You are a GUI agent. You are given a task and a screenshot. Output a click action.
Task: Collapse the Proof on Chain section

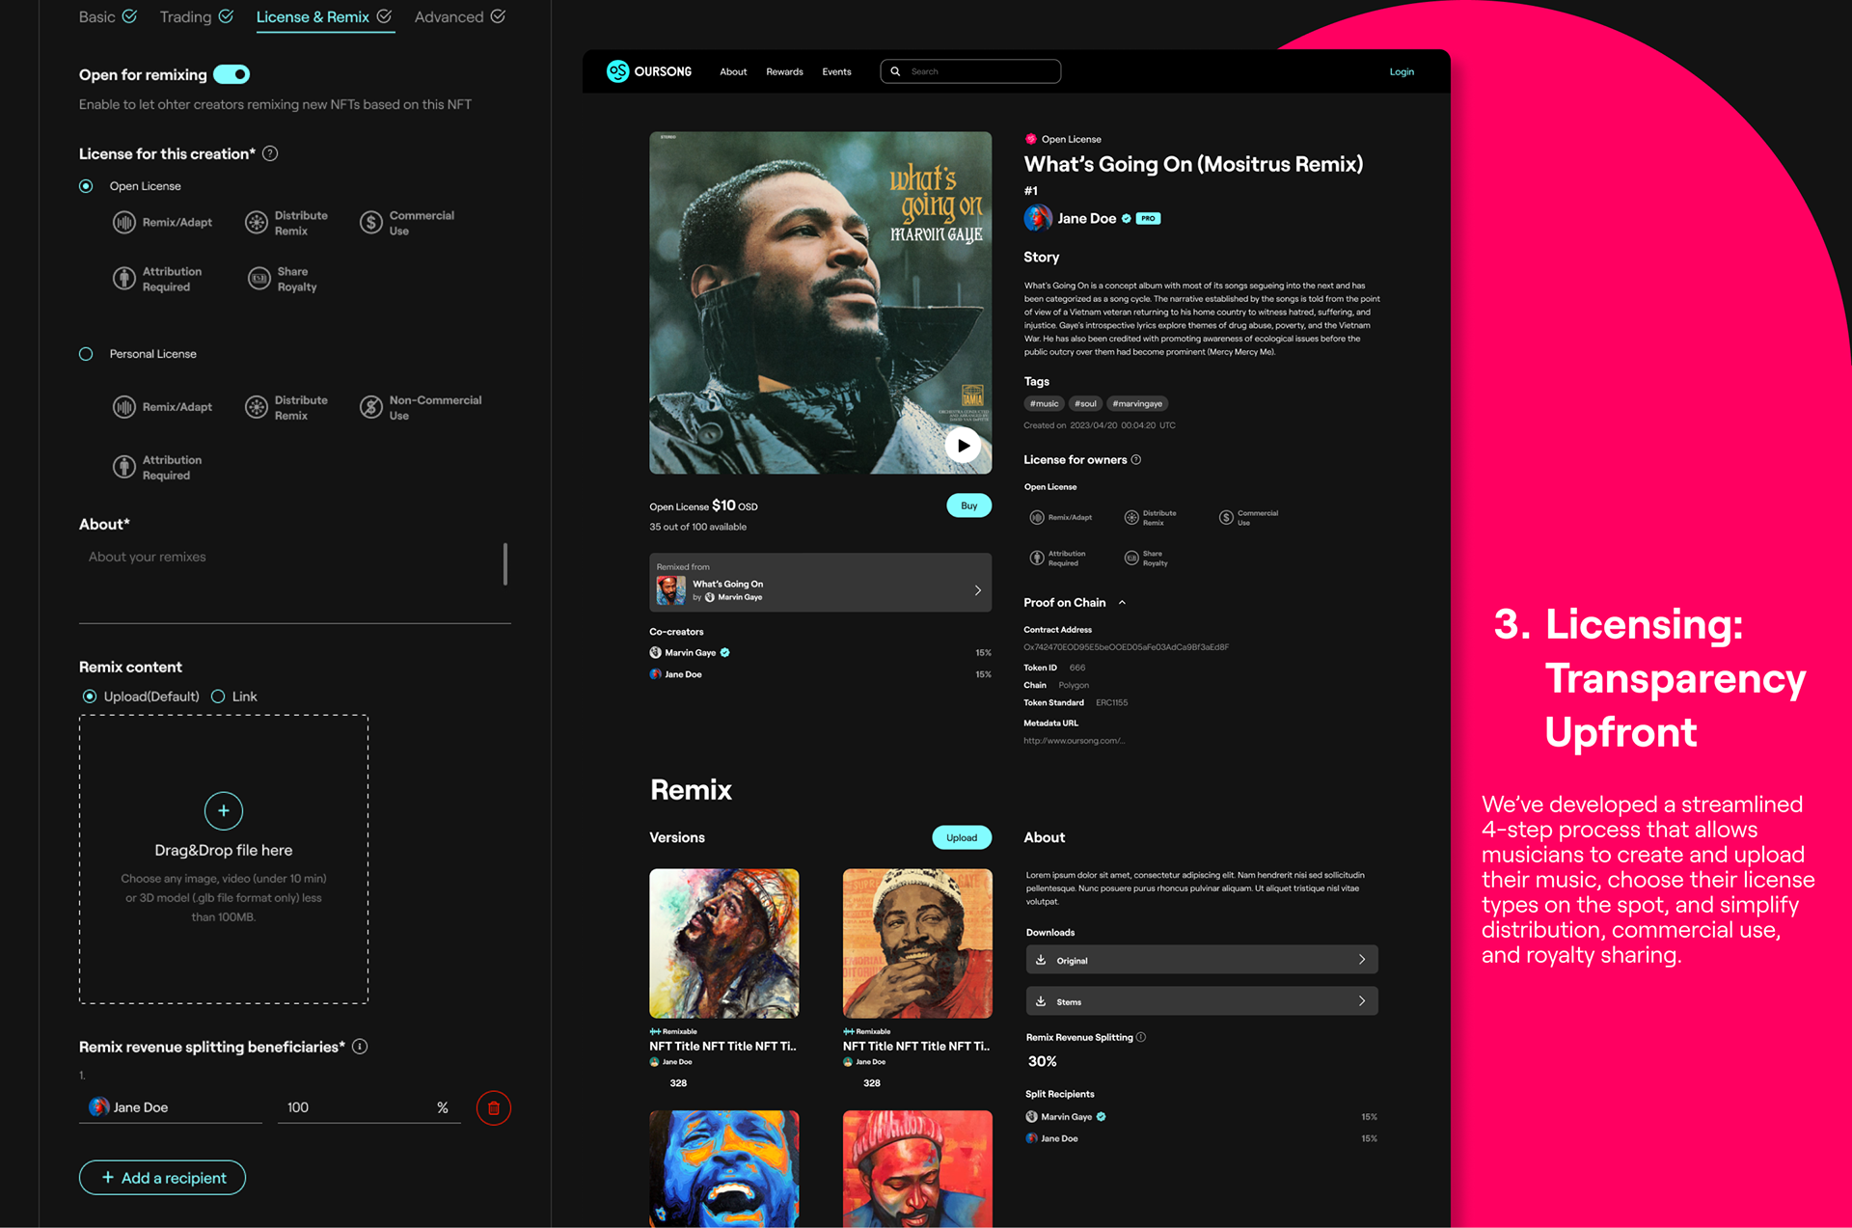[x=1122, y=603]
